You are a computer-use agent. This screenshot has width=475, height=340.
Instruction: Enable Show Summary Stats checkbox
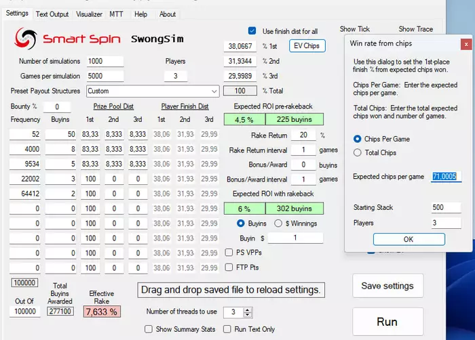point(149,329)
